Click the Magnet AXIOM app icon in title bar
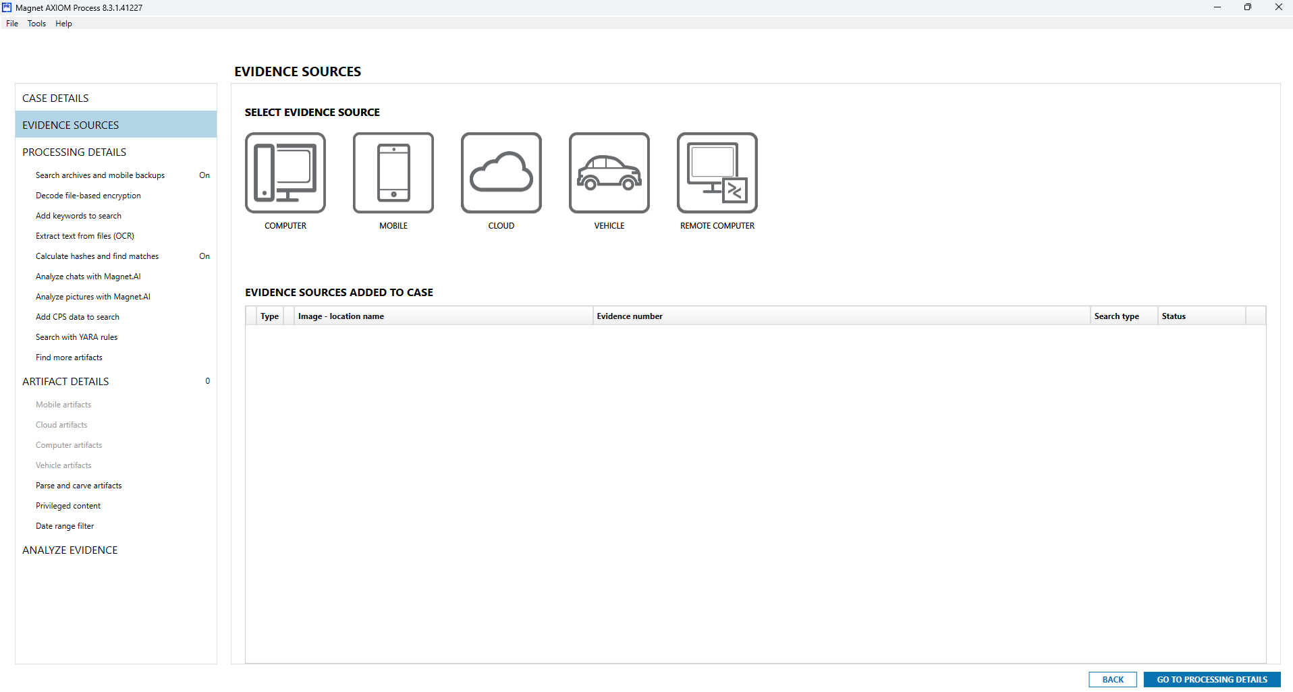The image size is (1293, 692). click(x=7, y=7)
